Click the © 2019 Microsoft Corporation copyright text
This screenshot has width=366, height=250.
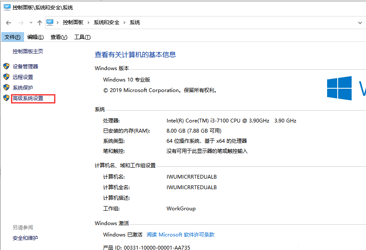point(160,90)
